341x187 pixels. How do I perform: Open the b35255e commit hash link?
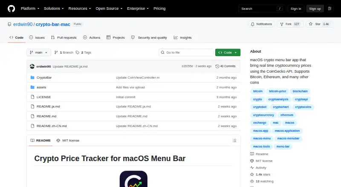point(187,66)
